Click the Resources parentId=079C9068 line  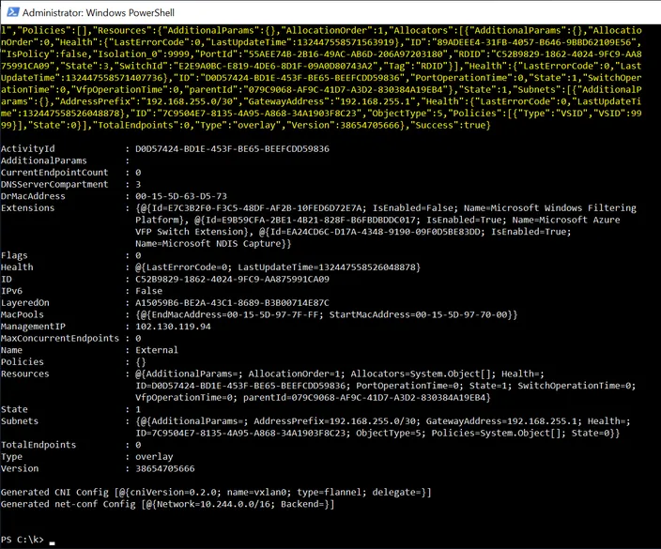313,397
